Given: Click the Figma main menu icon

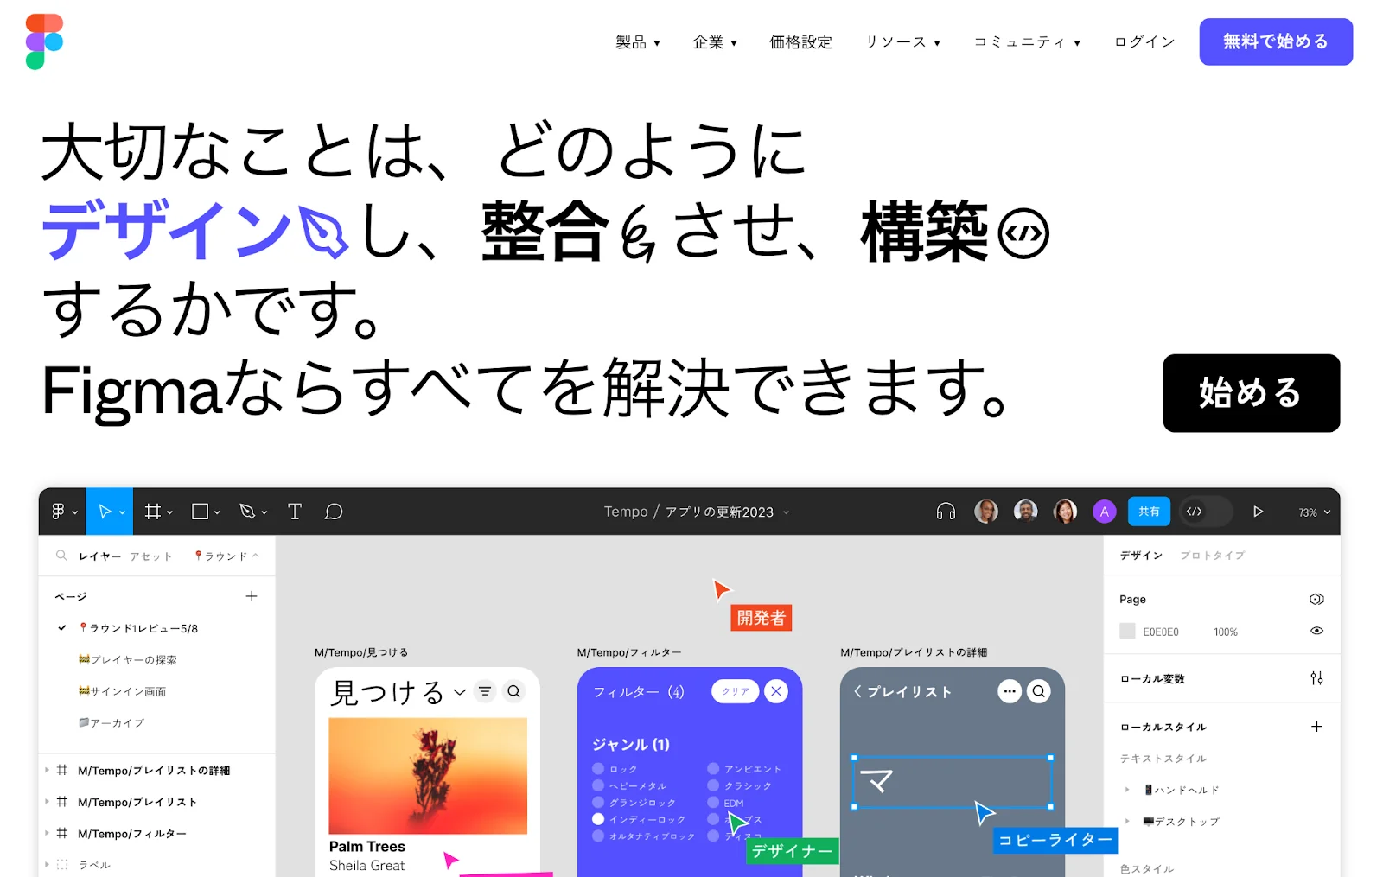Looking at the screenshot, I should pos(59,511).
